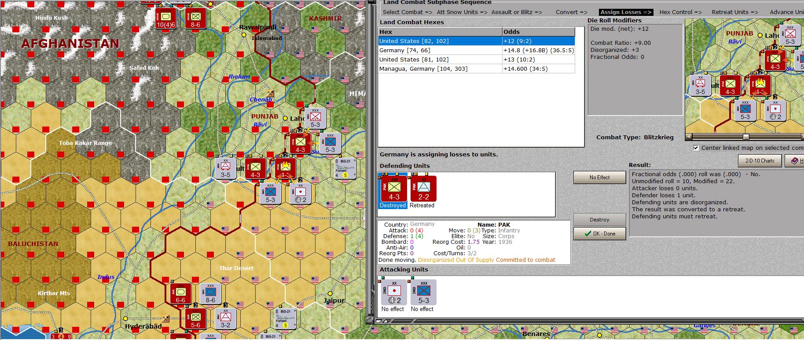Image resolution: width=804 pixels, height=340 pixels.
Task: Select attacking IND 4 2 division unit
Action: click(394, 292)
